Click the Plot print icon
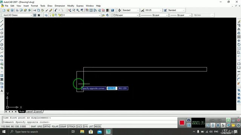The height and width of the screenshot is (135, 241). 17,10
